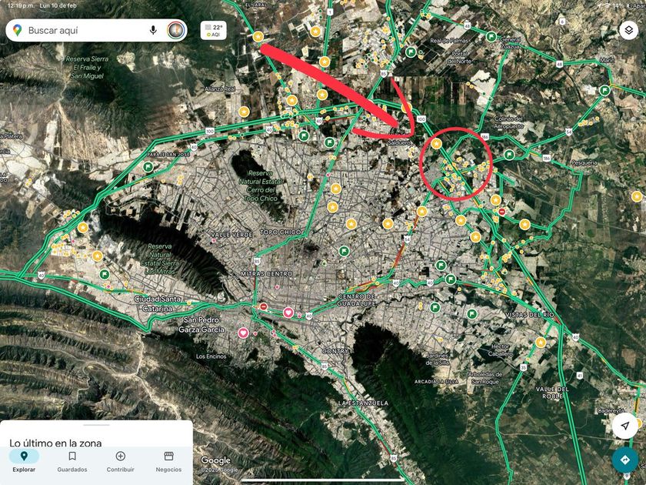Screen dimensions: 646x485
Task: Tap the microphone voice search icon
Action: coord(153,30)
